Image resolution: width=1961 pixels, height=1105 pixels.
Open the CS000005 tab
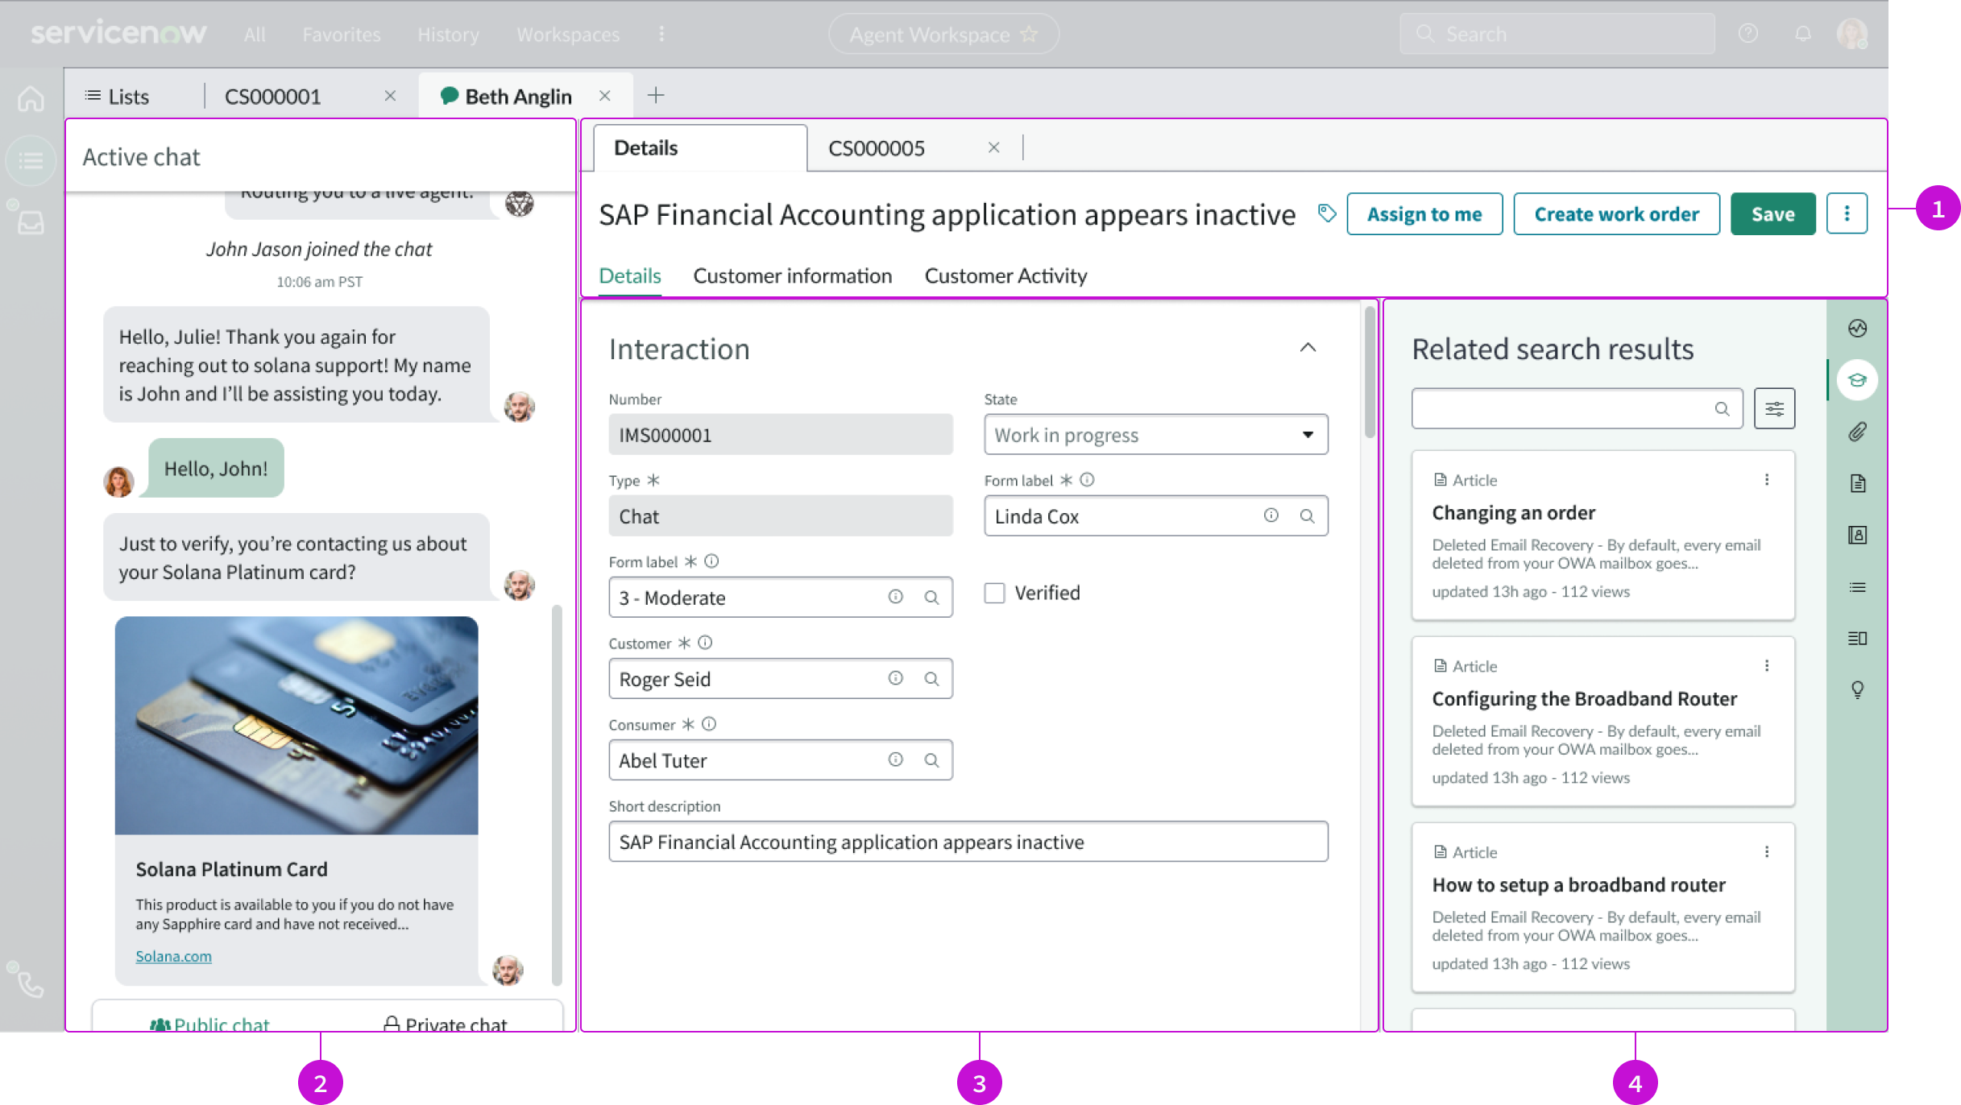(876, 147)
